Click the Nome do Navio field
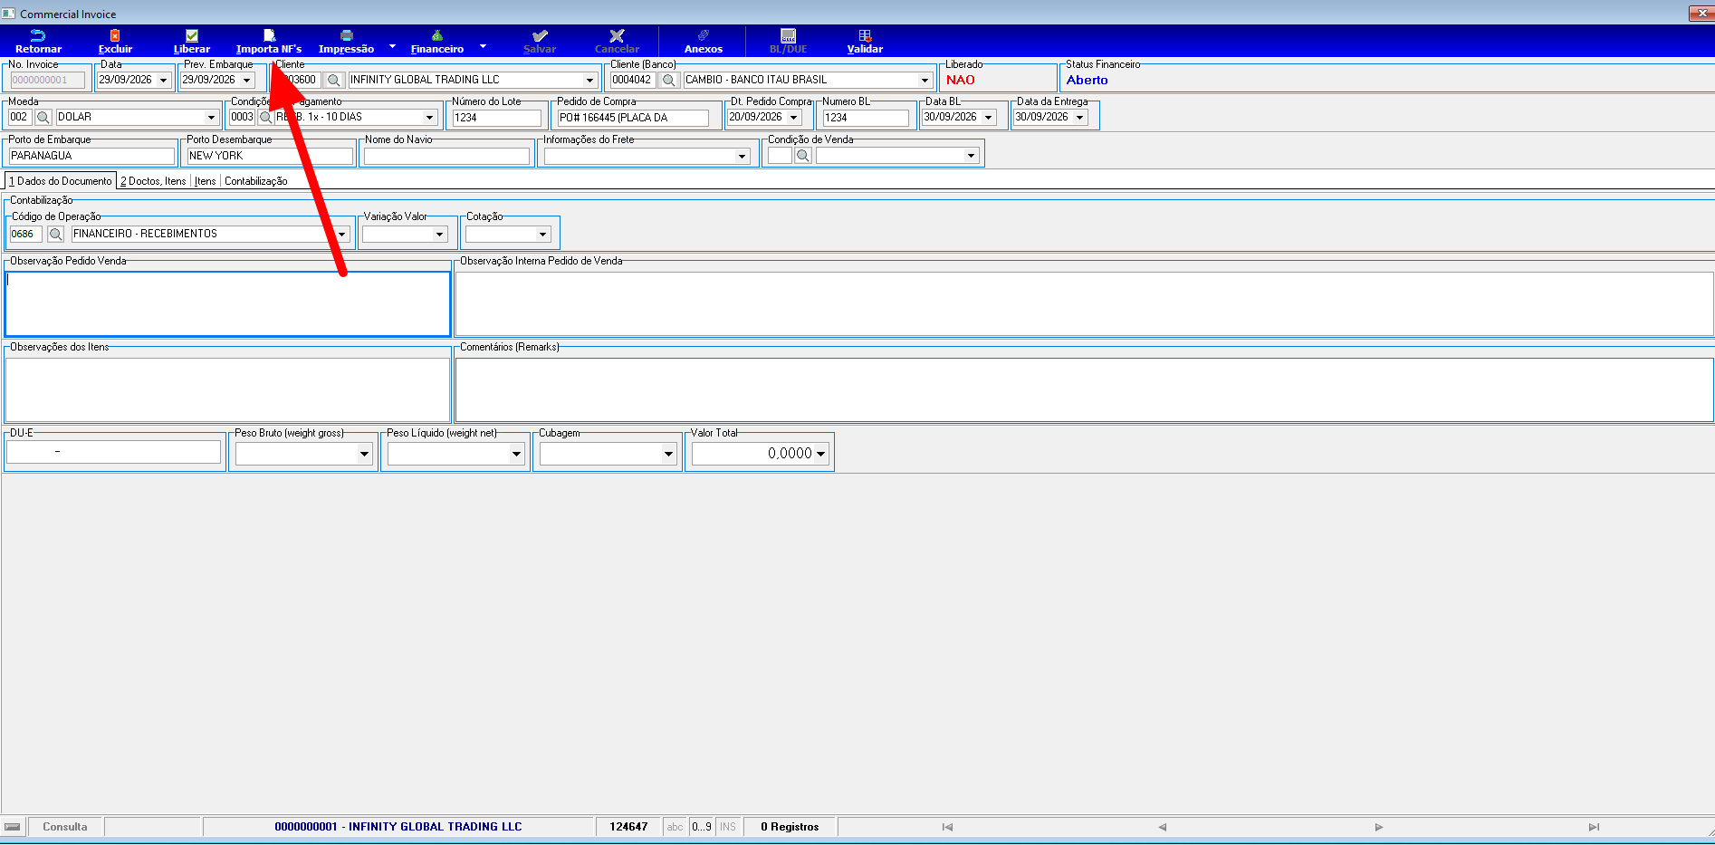 (x=446, y=156)
